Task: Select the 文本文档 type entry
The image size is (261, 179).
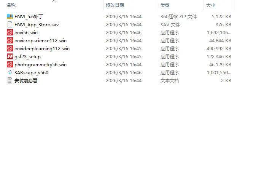Action: 170,81
